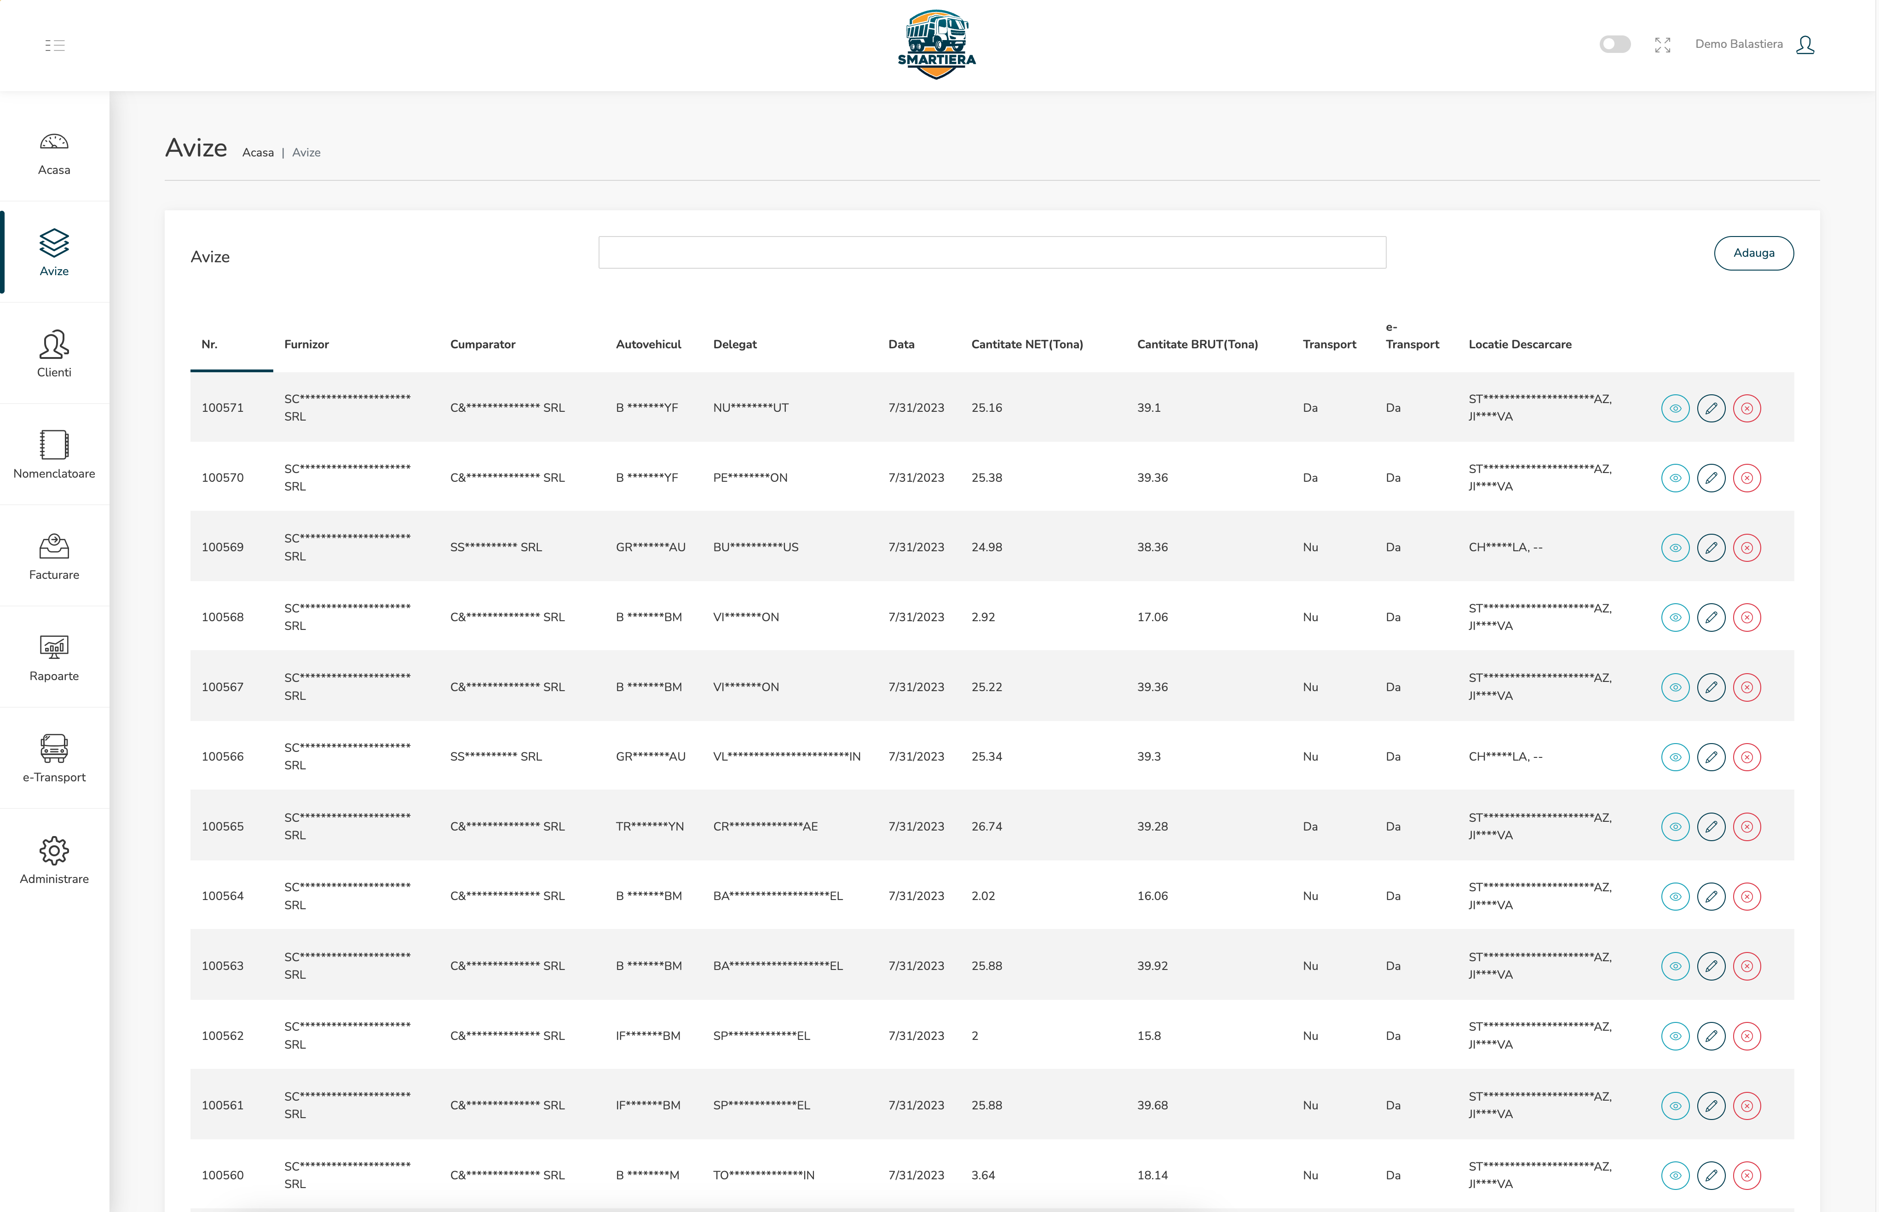The image size is (1879, 1212).
Task: Sort table by Data column header
Action: tap(901, 345)
